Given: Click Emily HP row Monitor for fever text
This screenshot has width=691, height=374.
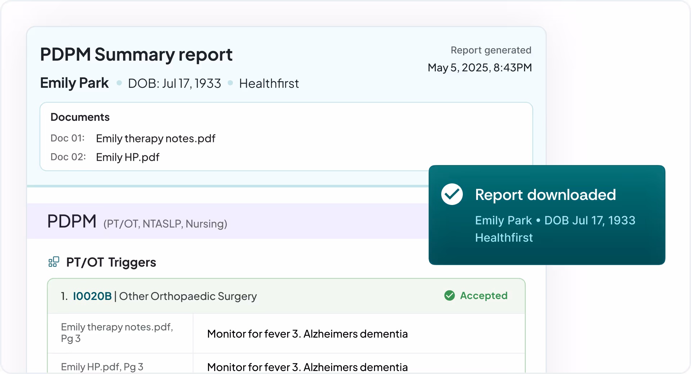Looking at the screenshot, I should coord(307,367).
